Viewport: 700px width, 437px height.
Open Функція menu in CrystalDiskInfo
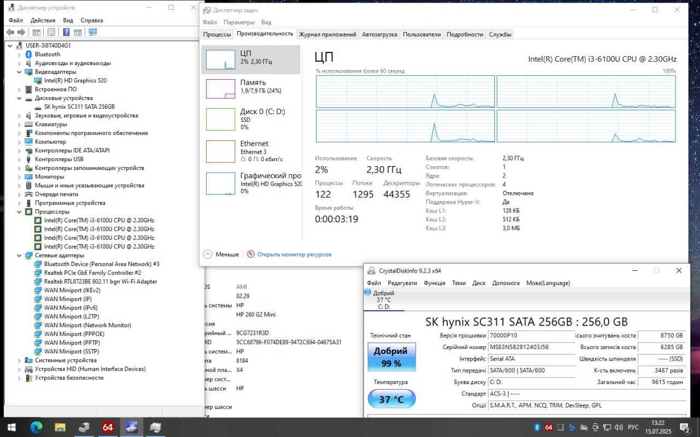(434, 283)
